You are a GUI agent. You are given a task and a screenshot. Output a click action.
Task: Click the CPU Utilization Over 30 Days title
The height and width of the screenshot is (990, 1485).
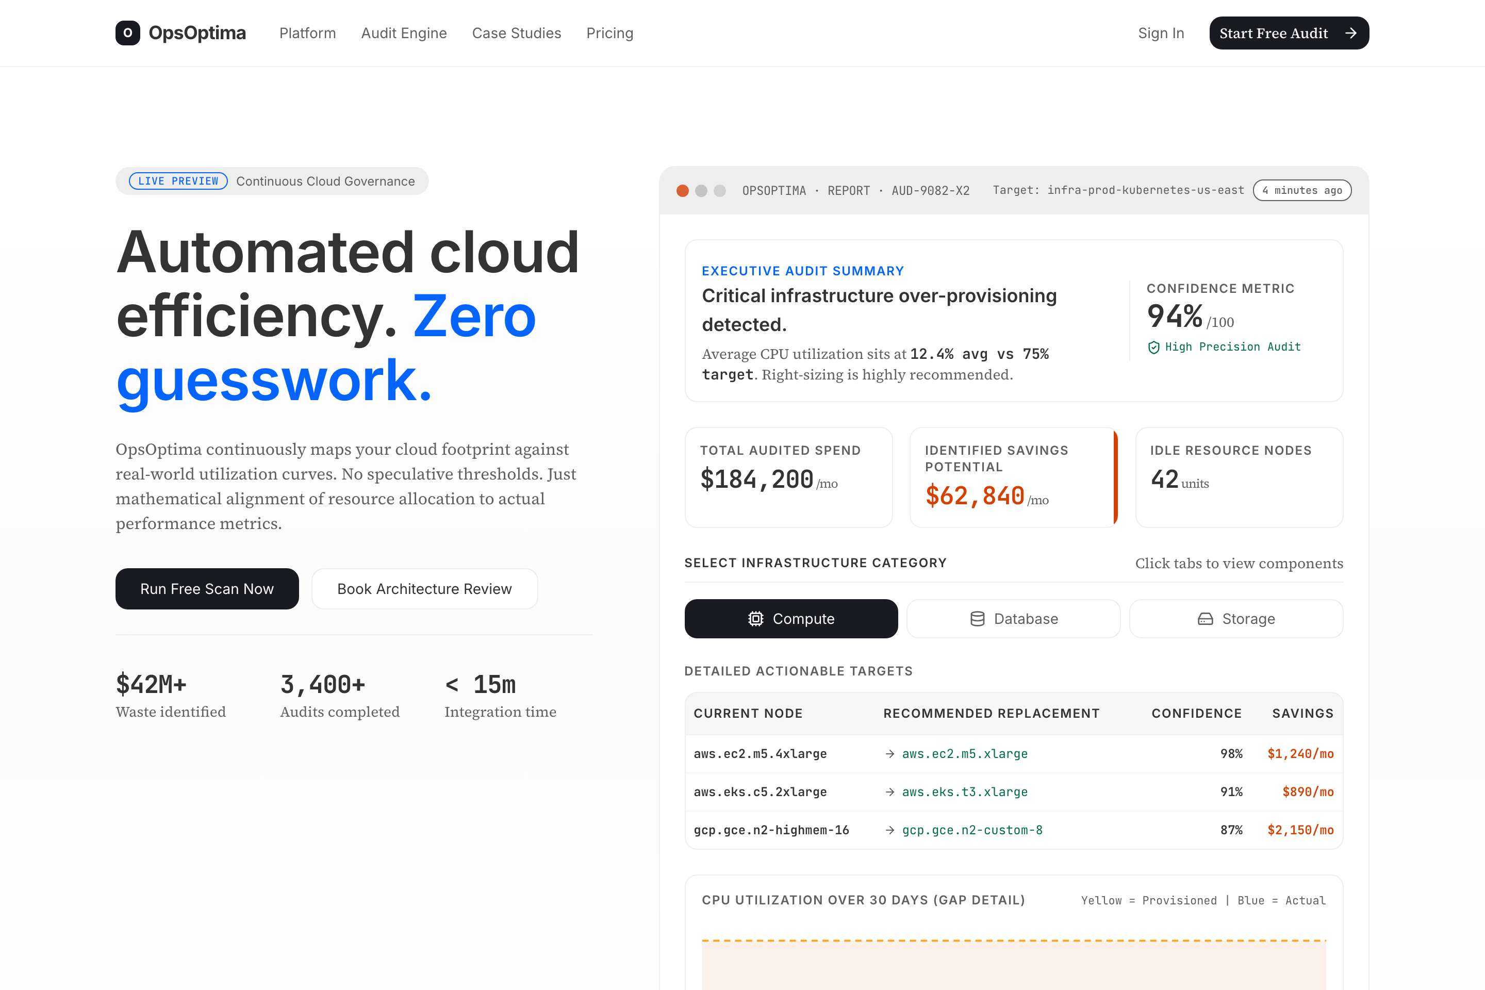click(x=864, y=900)
